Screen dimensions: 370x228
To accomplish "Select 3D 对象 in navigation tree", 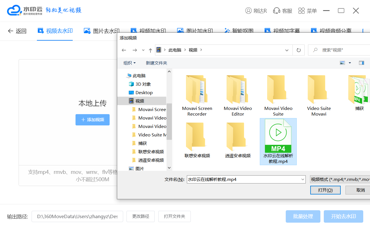I will (140, 84).
